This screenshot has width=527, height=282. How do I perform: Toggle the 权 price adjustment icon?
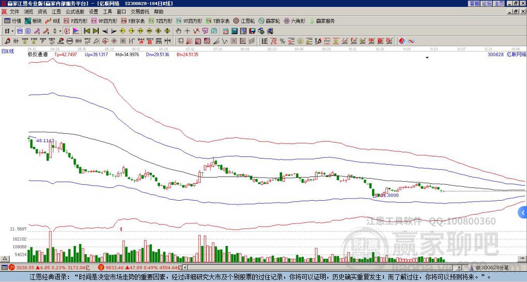[67, 31]
